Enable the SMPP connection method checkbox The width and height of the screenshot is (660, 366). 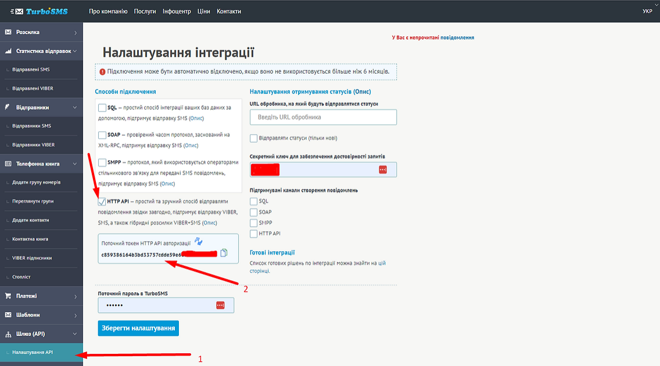pos(102,162)
